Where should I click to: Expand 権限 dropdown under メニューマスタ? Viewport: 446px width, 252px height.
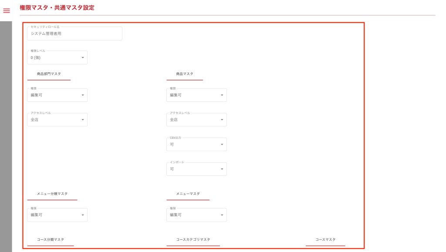pyautogui.click(x=196, y=215)
